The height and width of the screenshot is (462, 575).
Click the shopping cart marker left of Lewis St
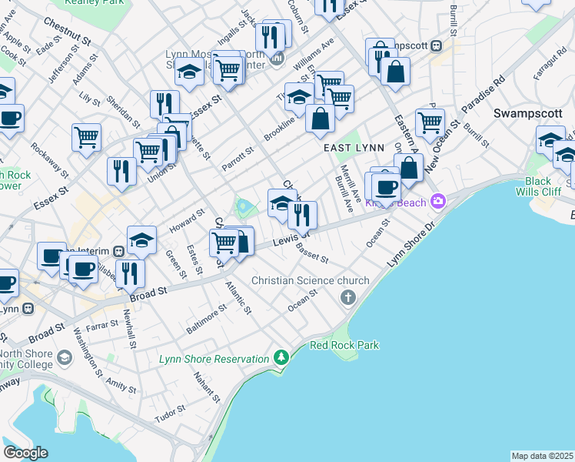tap(224, 241)
